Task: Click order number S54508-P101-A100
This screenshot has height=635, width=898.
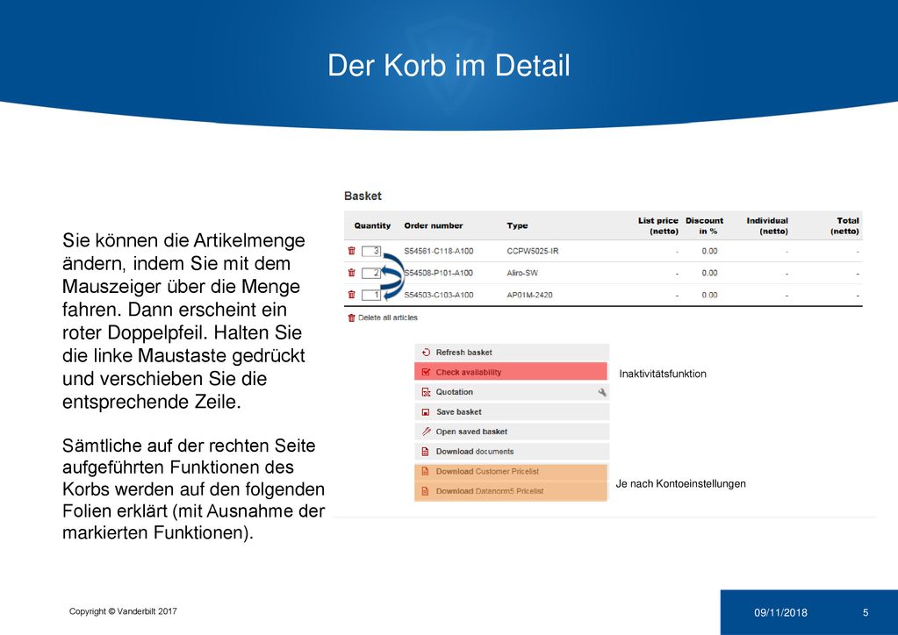Action: 439,273
